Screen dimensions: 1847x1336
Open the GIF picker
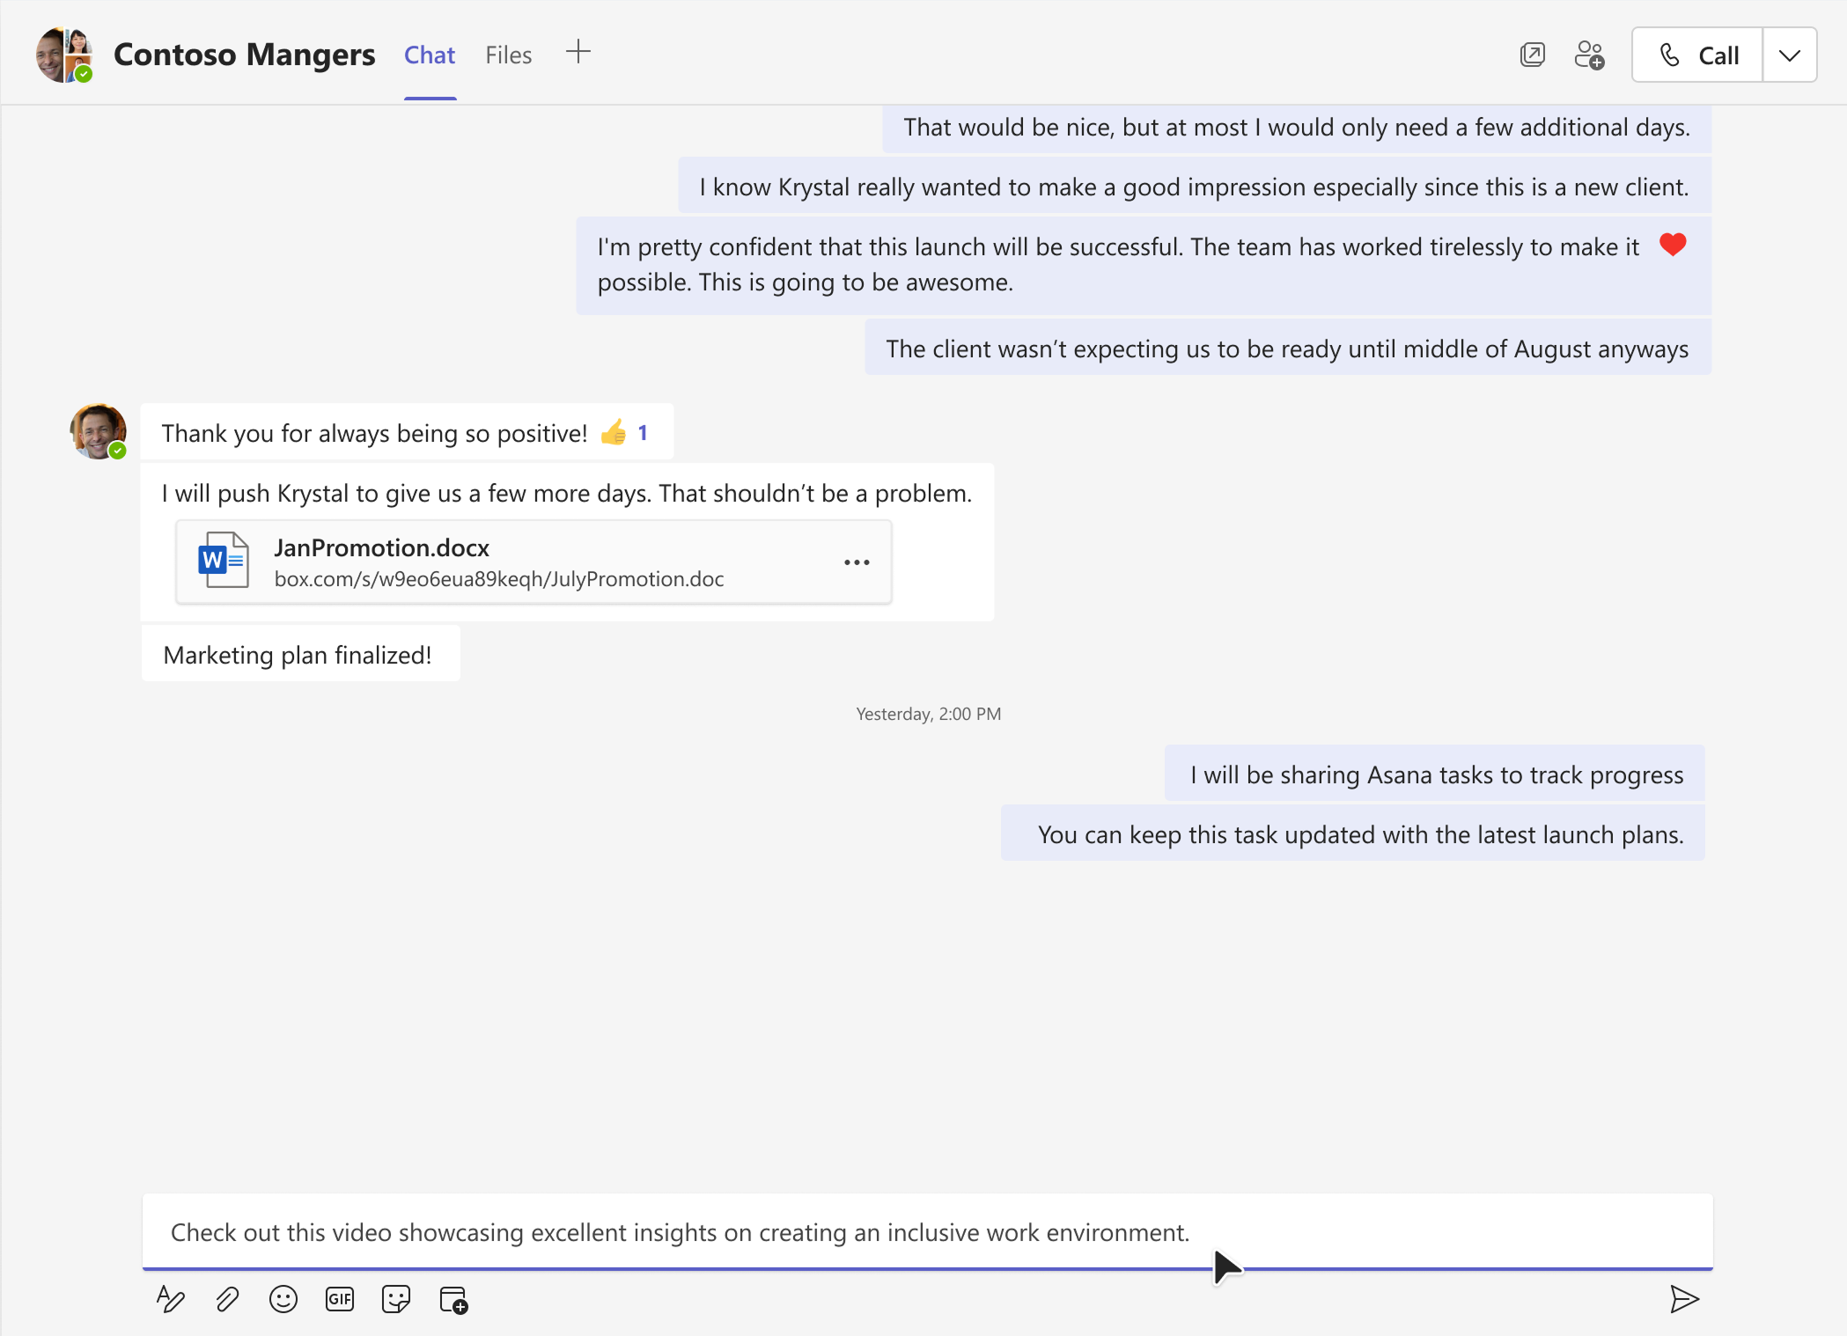[x=340, y=1299]
